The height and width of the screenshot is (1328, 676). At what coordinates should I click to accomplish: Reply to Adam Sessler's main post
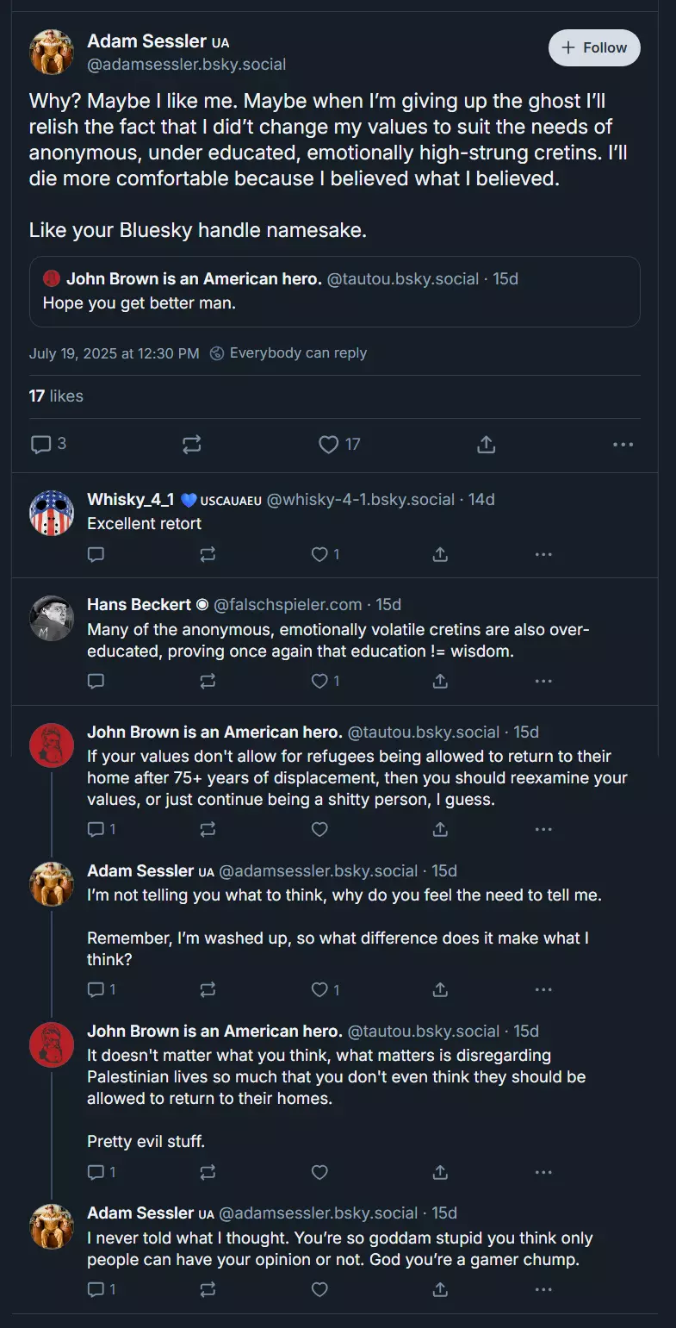(49, 445)
